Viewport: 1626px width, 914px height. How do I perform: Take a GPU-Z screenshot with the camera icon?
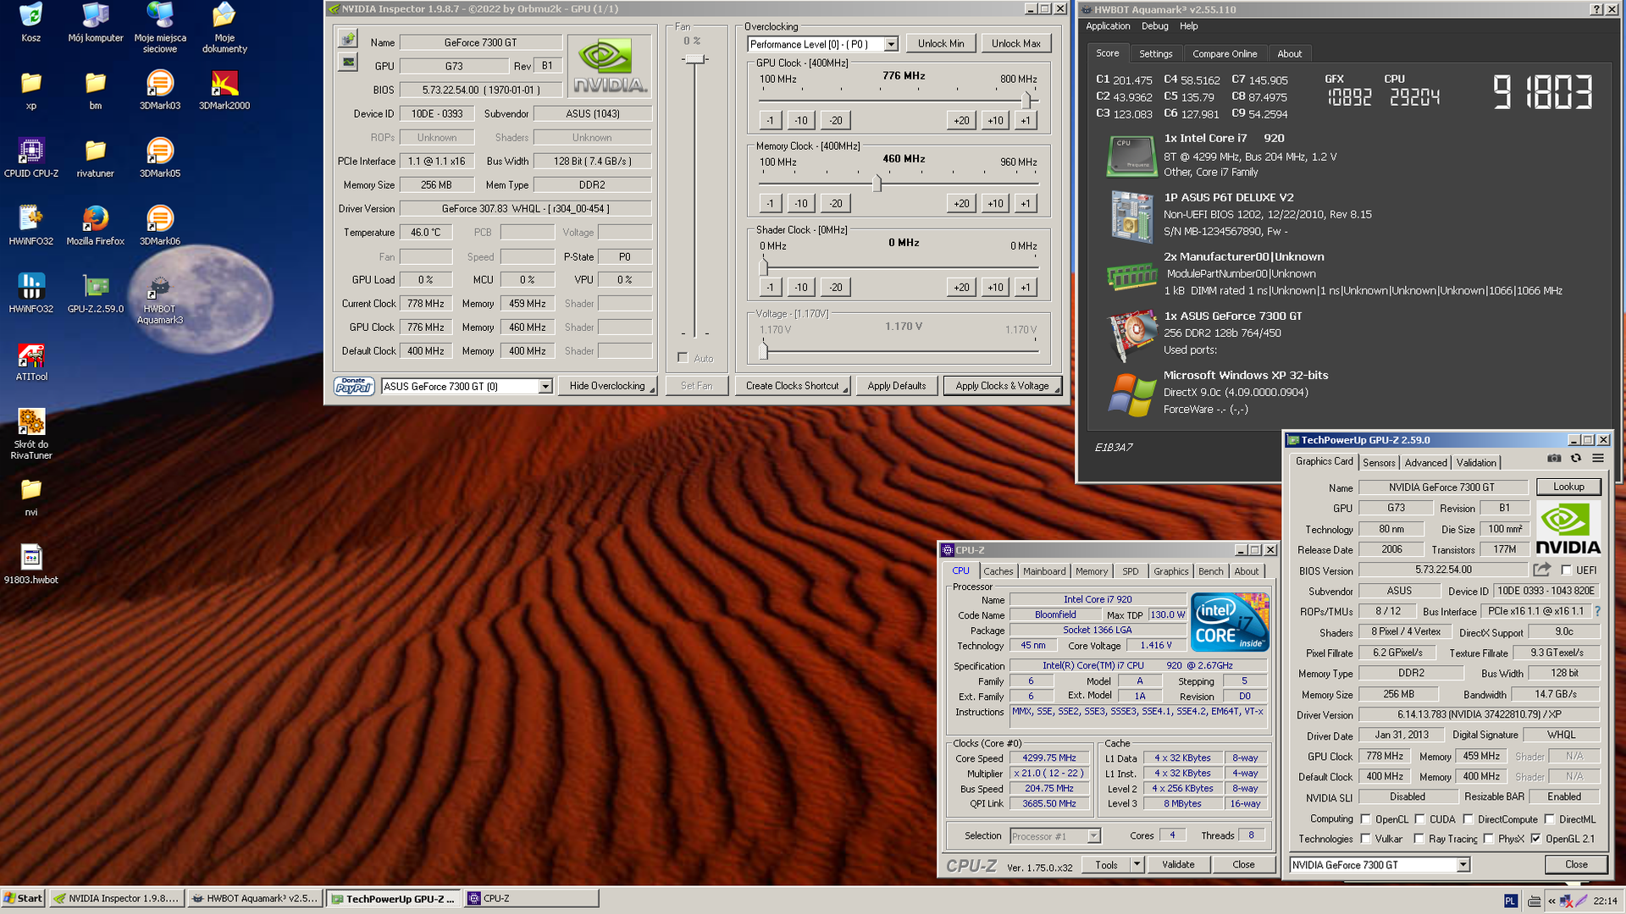pos(1554,459)
